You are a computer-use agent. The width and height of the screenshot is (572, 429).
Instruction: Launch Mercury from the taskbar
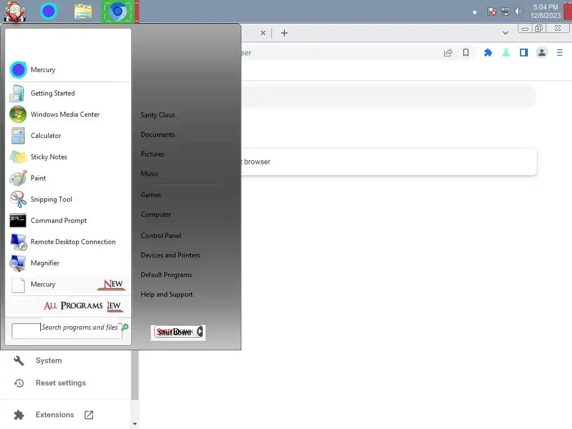pos(48,11)
